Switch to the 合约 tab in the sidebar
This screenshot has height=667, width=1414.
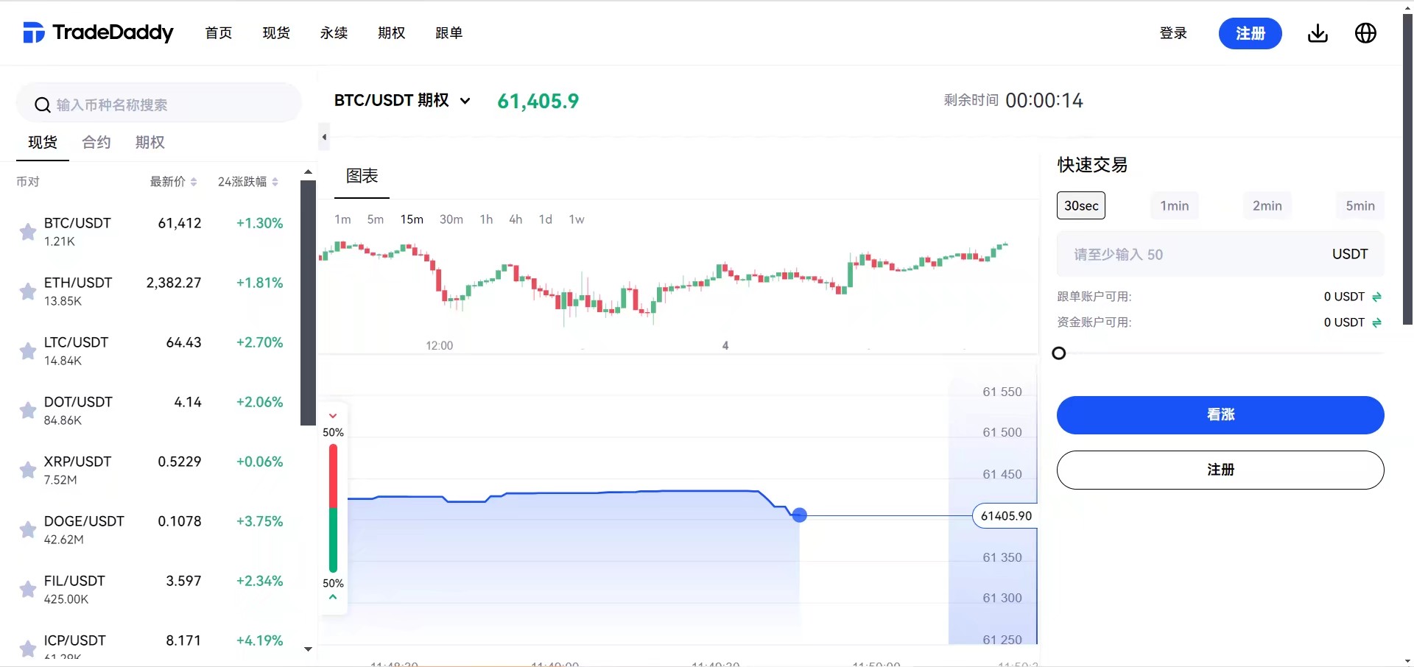95,143
